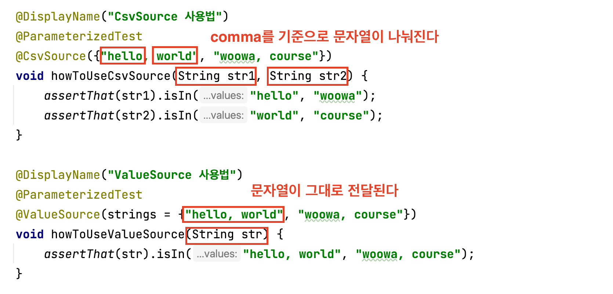This screenshot has width=613, height=294.
Task: Click the @ValueSource annotation name
Action: pos(58,214)
